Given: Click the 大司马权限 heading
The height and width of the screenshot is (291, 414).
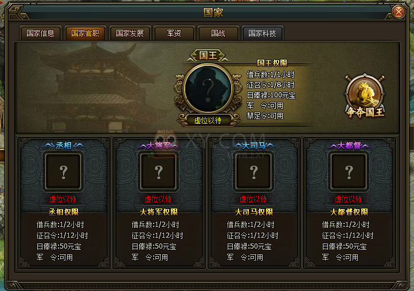Looking at the screenshot, I should click(254, 212).
